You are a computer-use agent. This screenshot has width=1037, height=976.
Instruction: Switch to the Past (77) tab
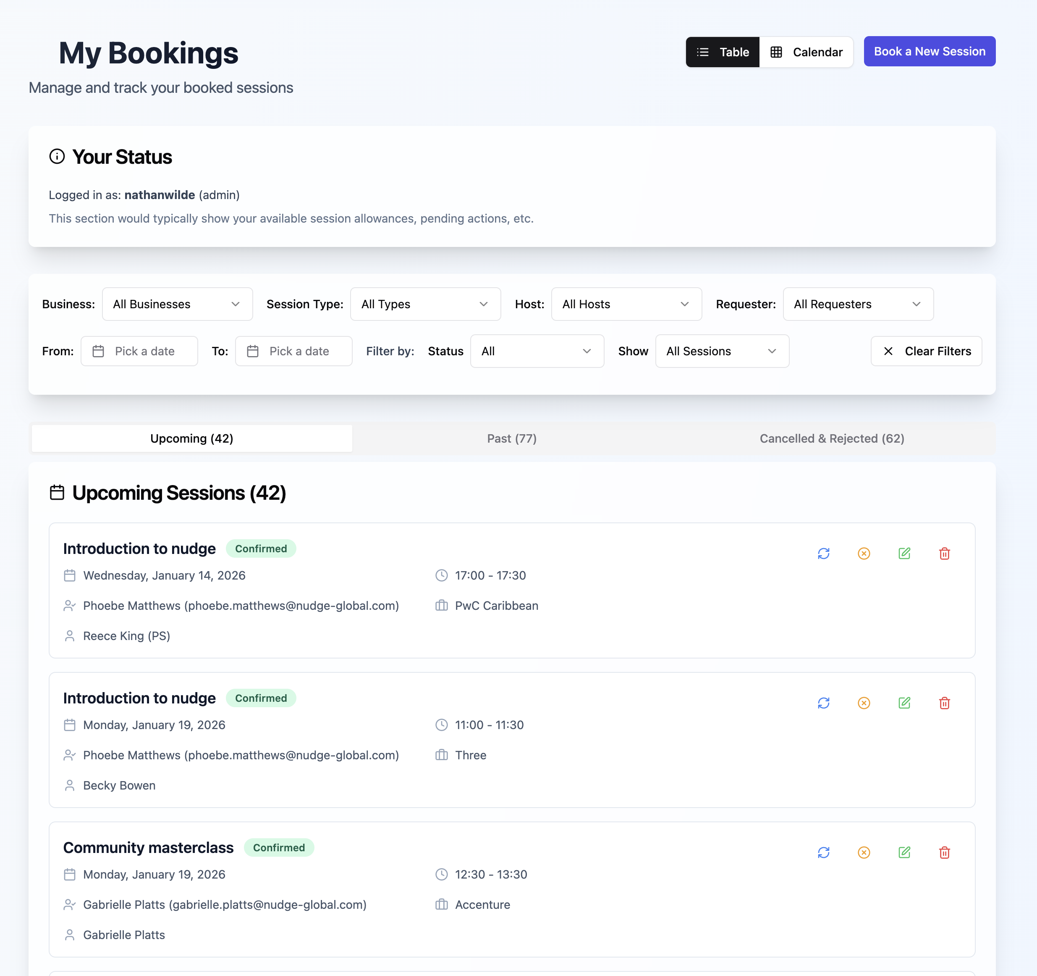512,438
